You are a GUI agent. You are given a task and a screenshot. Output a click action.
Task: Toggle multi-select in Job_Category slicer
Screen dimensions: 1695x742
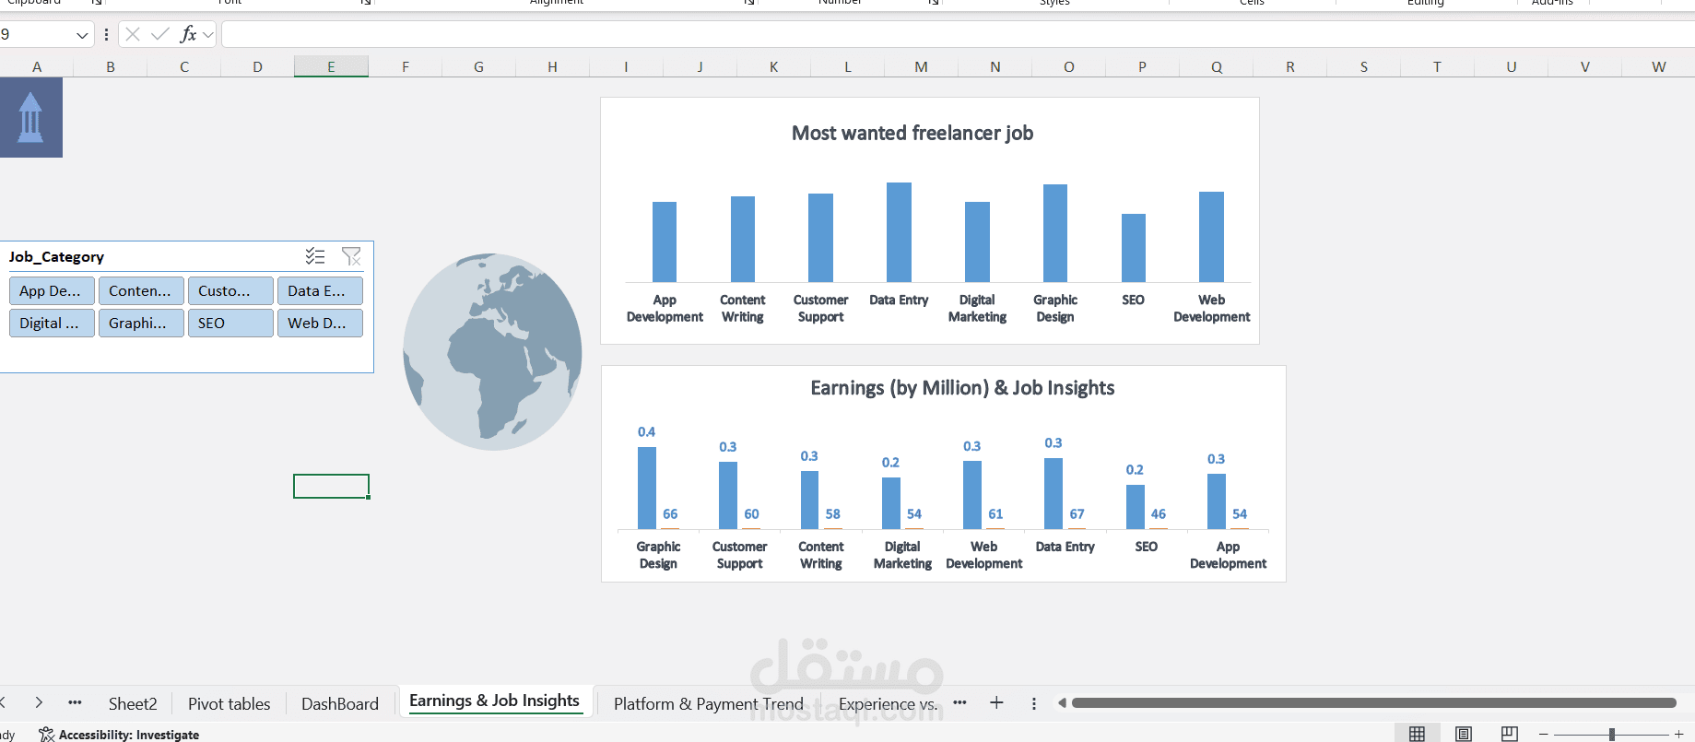pos(315,256)
